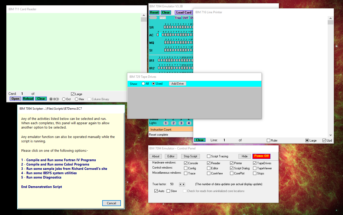Click Reload button in Card Reader
343x215 pixels.
pyautogui.click(x=28, y=99)
